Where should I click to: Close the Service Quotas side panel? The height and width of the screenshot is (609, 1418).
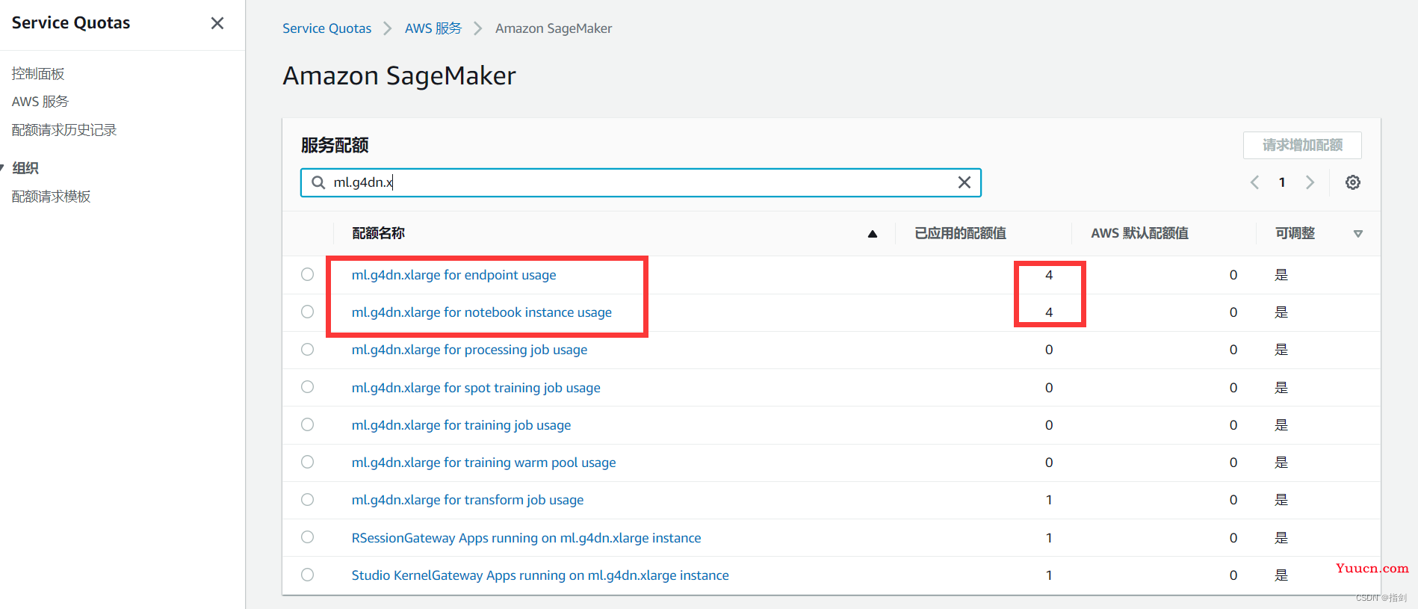pyautogui.click(x=217, y=23)
